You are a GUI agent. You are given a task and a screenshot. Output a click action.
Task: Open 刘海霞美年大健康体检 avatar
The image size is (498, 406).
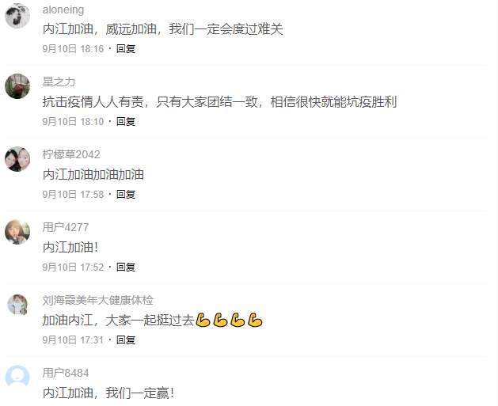point(17,305)
